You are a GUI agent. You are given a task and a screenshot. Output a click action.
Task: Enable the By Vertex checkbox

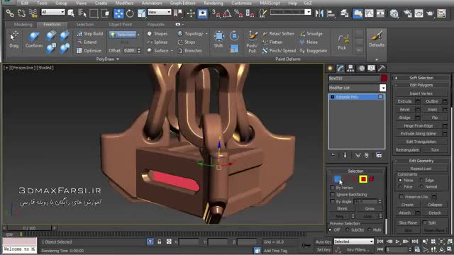(333, 188)
